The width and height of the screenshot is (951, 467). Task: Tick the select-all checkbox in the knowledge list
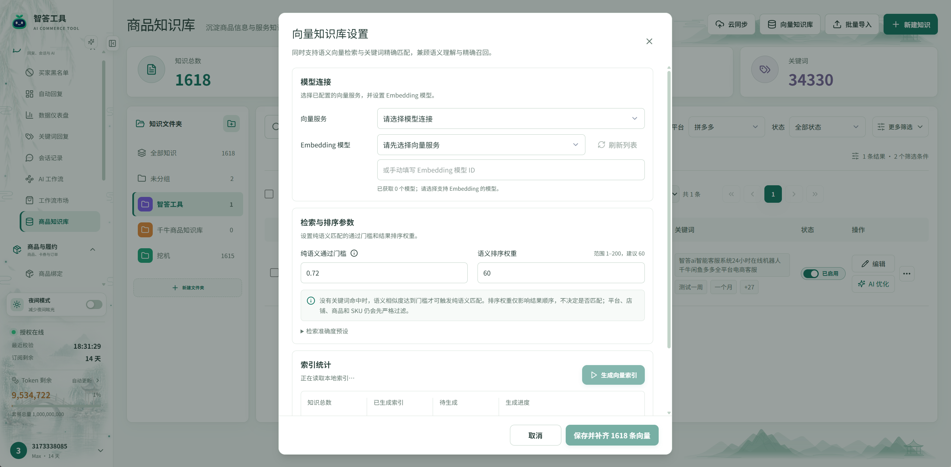(x=269, y=194)
